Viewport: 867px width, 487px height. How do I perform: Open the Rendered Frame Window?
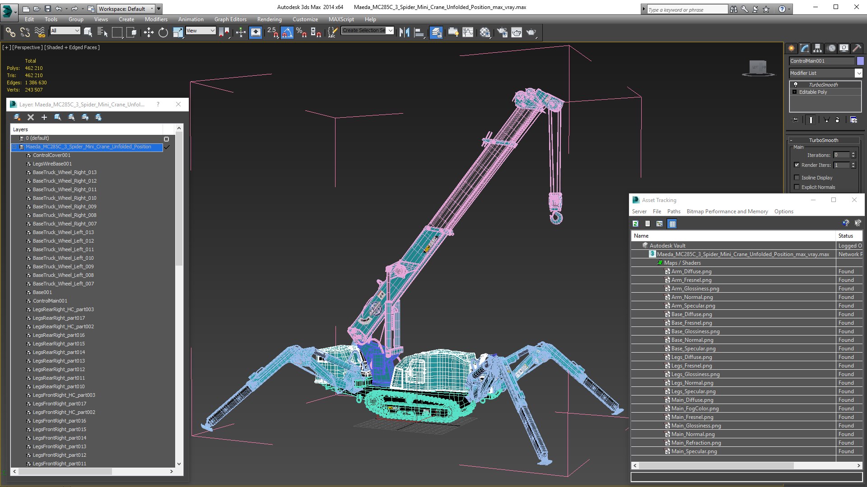(517, 32)
